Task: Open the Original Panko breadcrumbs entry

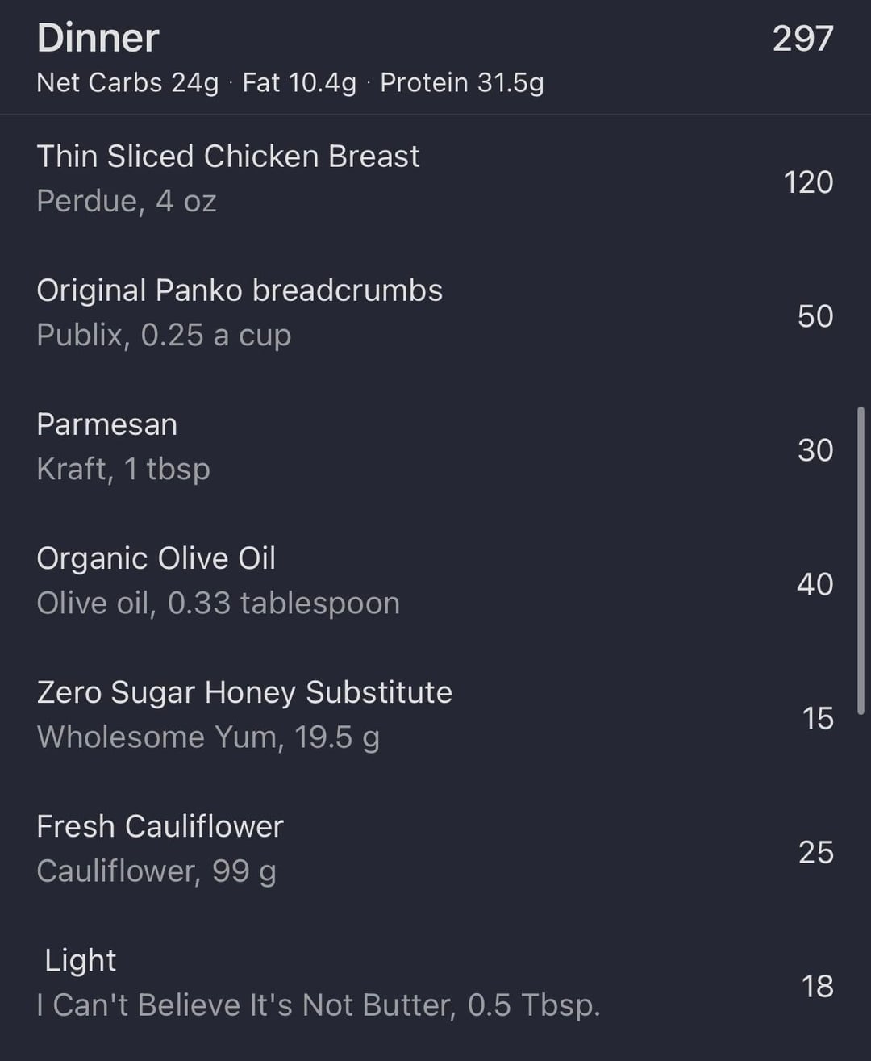Action: click(x=240, y=290)
